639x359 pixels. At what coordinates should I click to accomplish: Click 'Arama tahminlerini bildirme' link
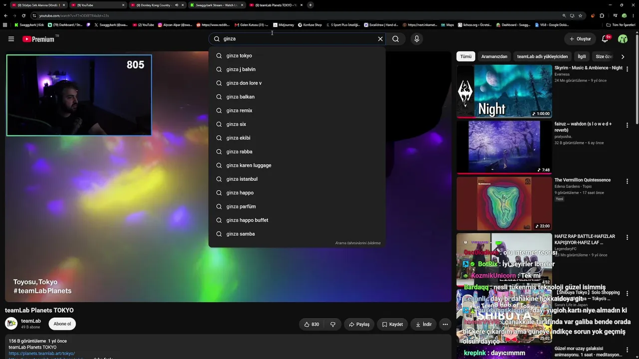(358, 243)
